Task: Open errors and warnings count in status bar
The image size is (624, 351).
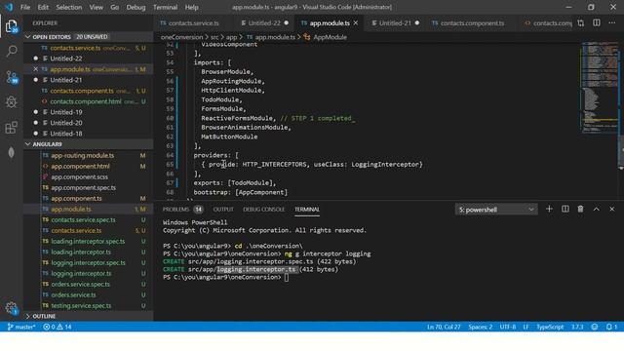Action: tap(58, 327)
